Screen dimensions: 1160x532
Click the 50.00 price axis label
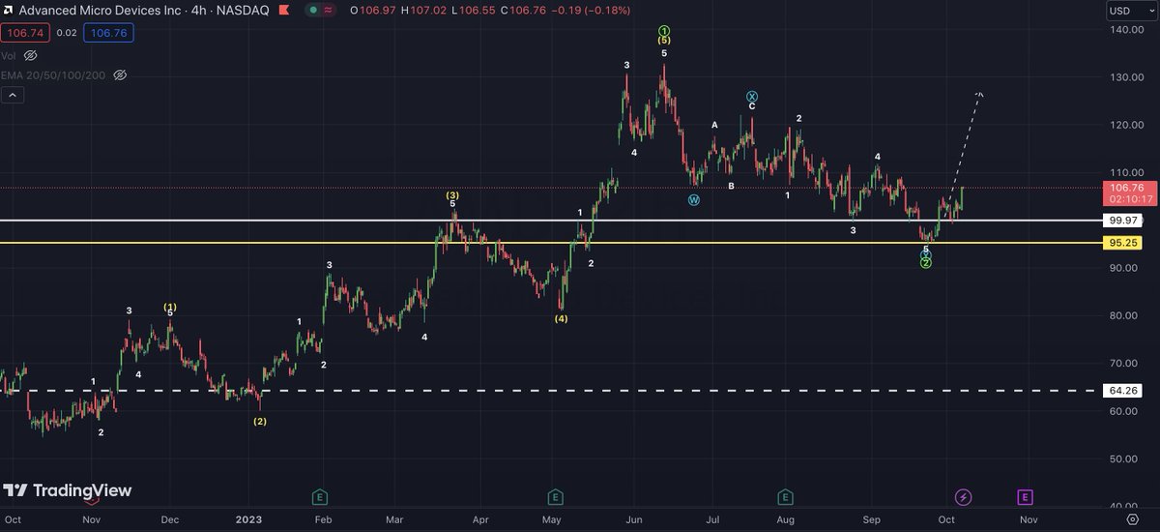(1125, 458)
